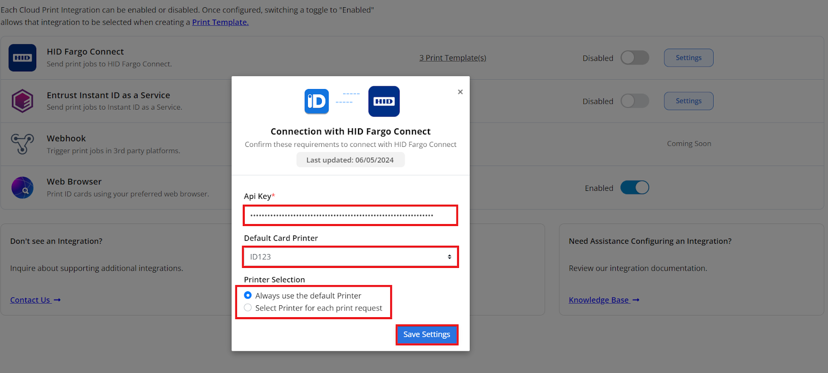The image size is (828, 373).
Task: Click the Don't see an Integration? heading
Action: tap(56, 241)
